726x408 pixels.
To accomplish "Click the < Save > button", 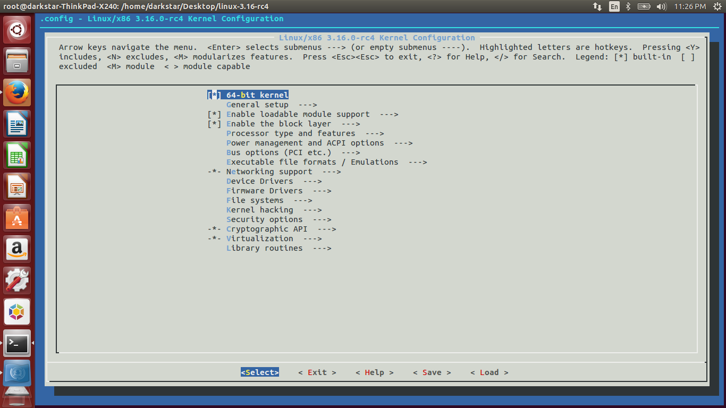I will click(x=432, y=372).
